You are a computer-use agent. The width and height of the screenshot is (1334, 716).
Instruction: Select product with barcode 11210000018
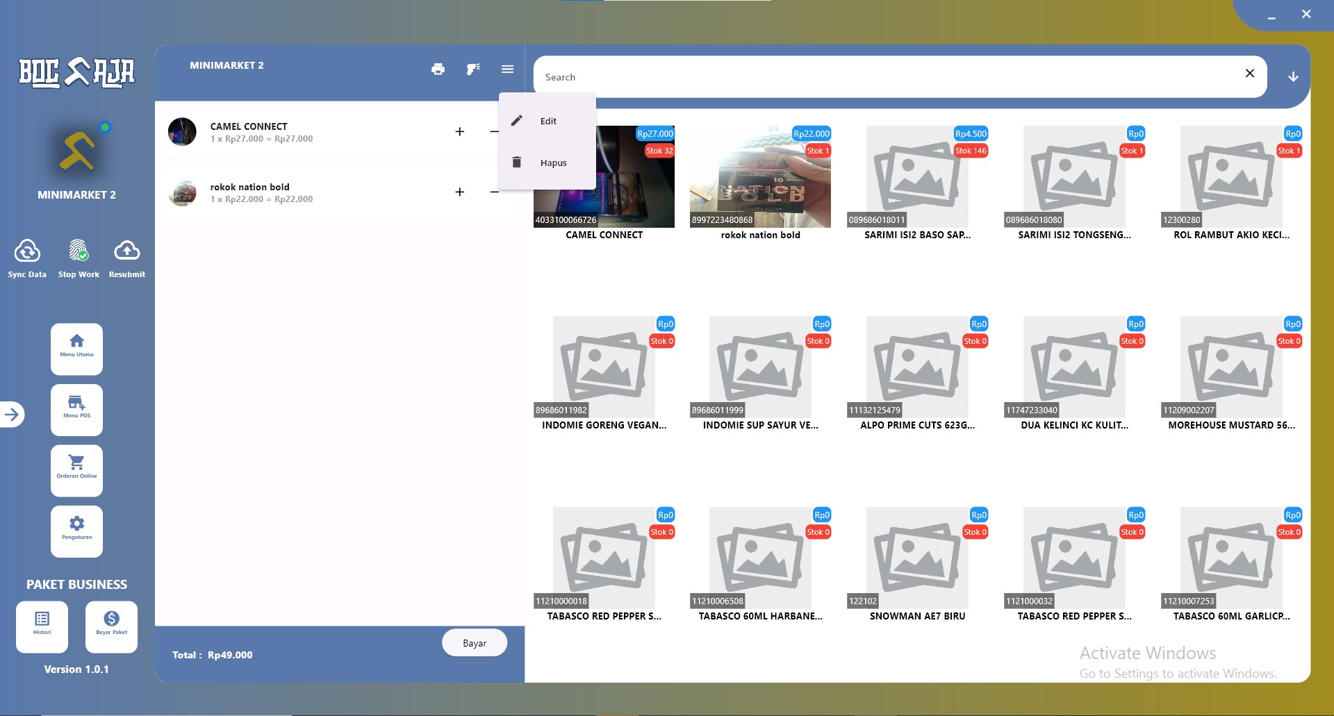click(604, 565)
